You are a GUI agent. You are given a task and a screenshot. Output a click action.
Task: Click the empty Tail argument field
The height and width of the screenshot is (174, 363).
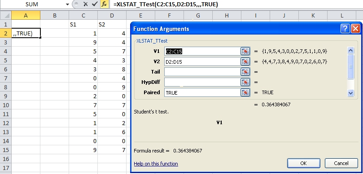(202, 72)
